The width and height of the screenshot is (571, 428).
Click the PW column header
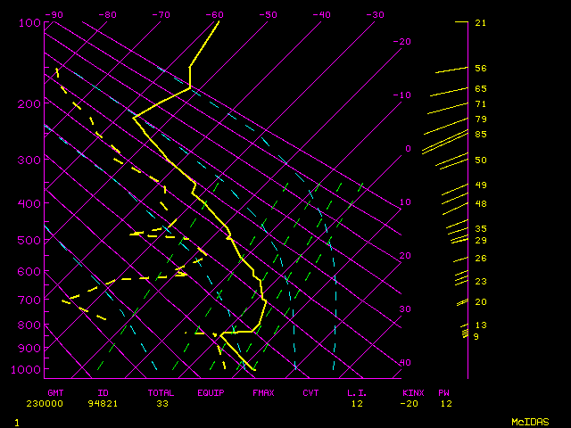[x=444, y=392]
